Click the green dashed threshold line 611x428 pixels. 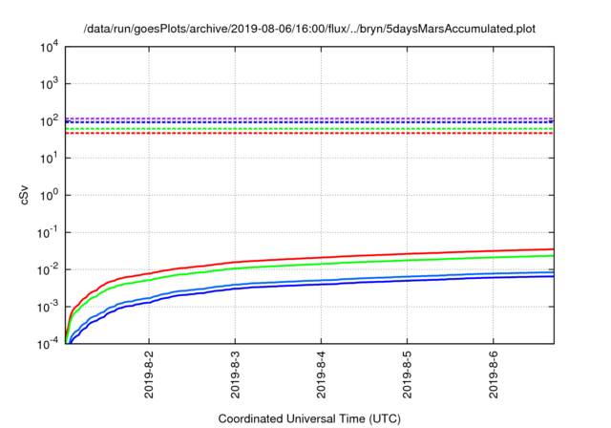(309, 129)
